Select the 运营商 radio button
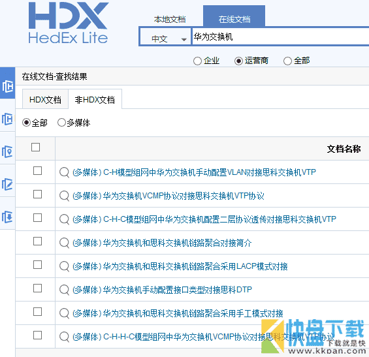The image size is (369, 357). point(238,61)
